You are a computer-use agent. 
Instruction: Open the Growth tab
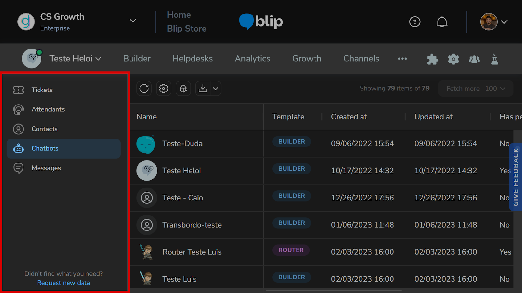(x=307, y=59)
